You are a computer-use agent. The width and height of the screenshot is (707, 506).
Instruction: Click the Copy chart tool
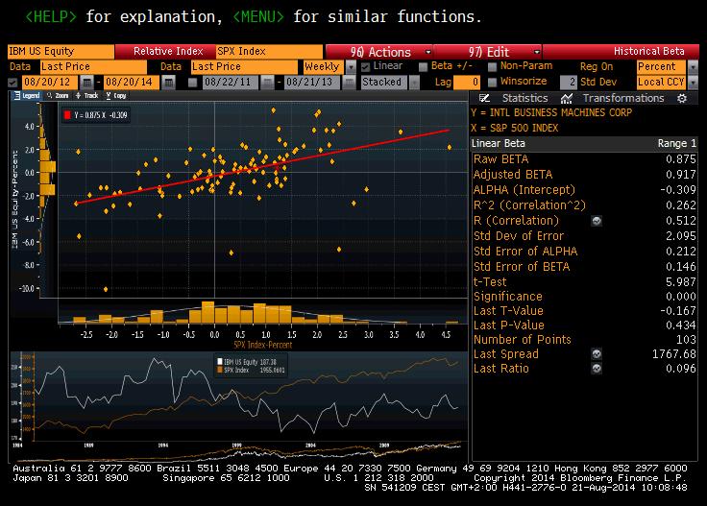pyautogui.click(x=116, y=95)
